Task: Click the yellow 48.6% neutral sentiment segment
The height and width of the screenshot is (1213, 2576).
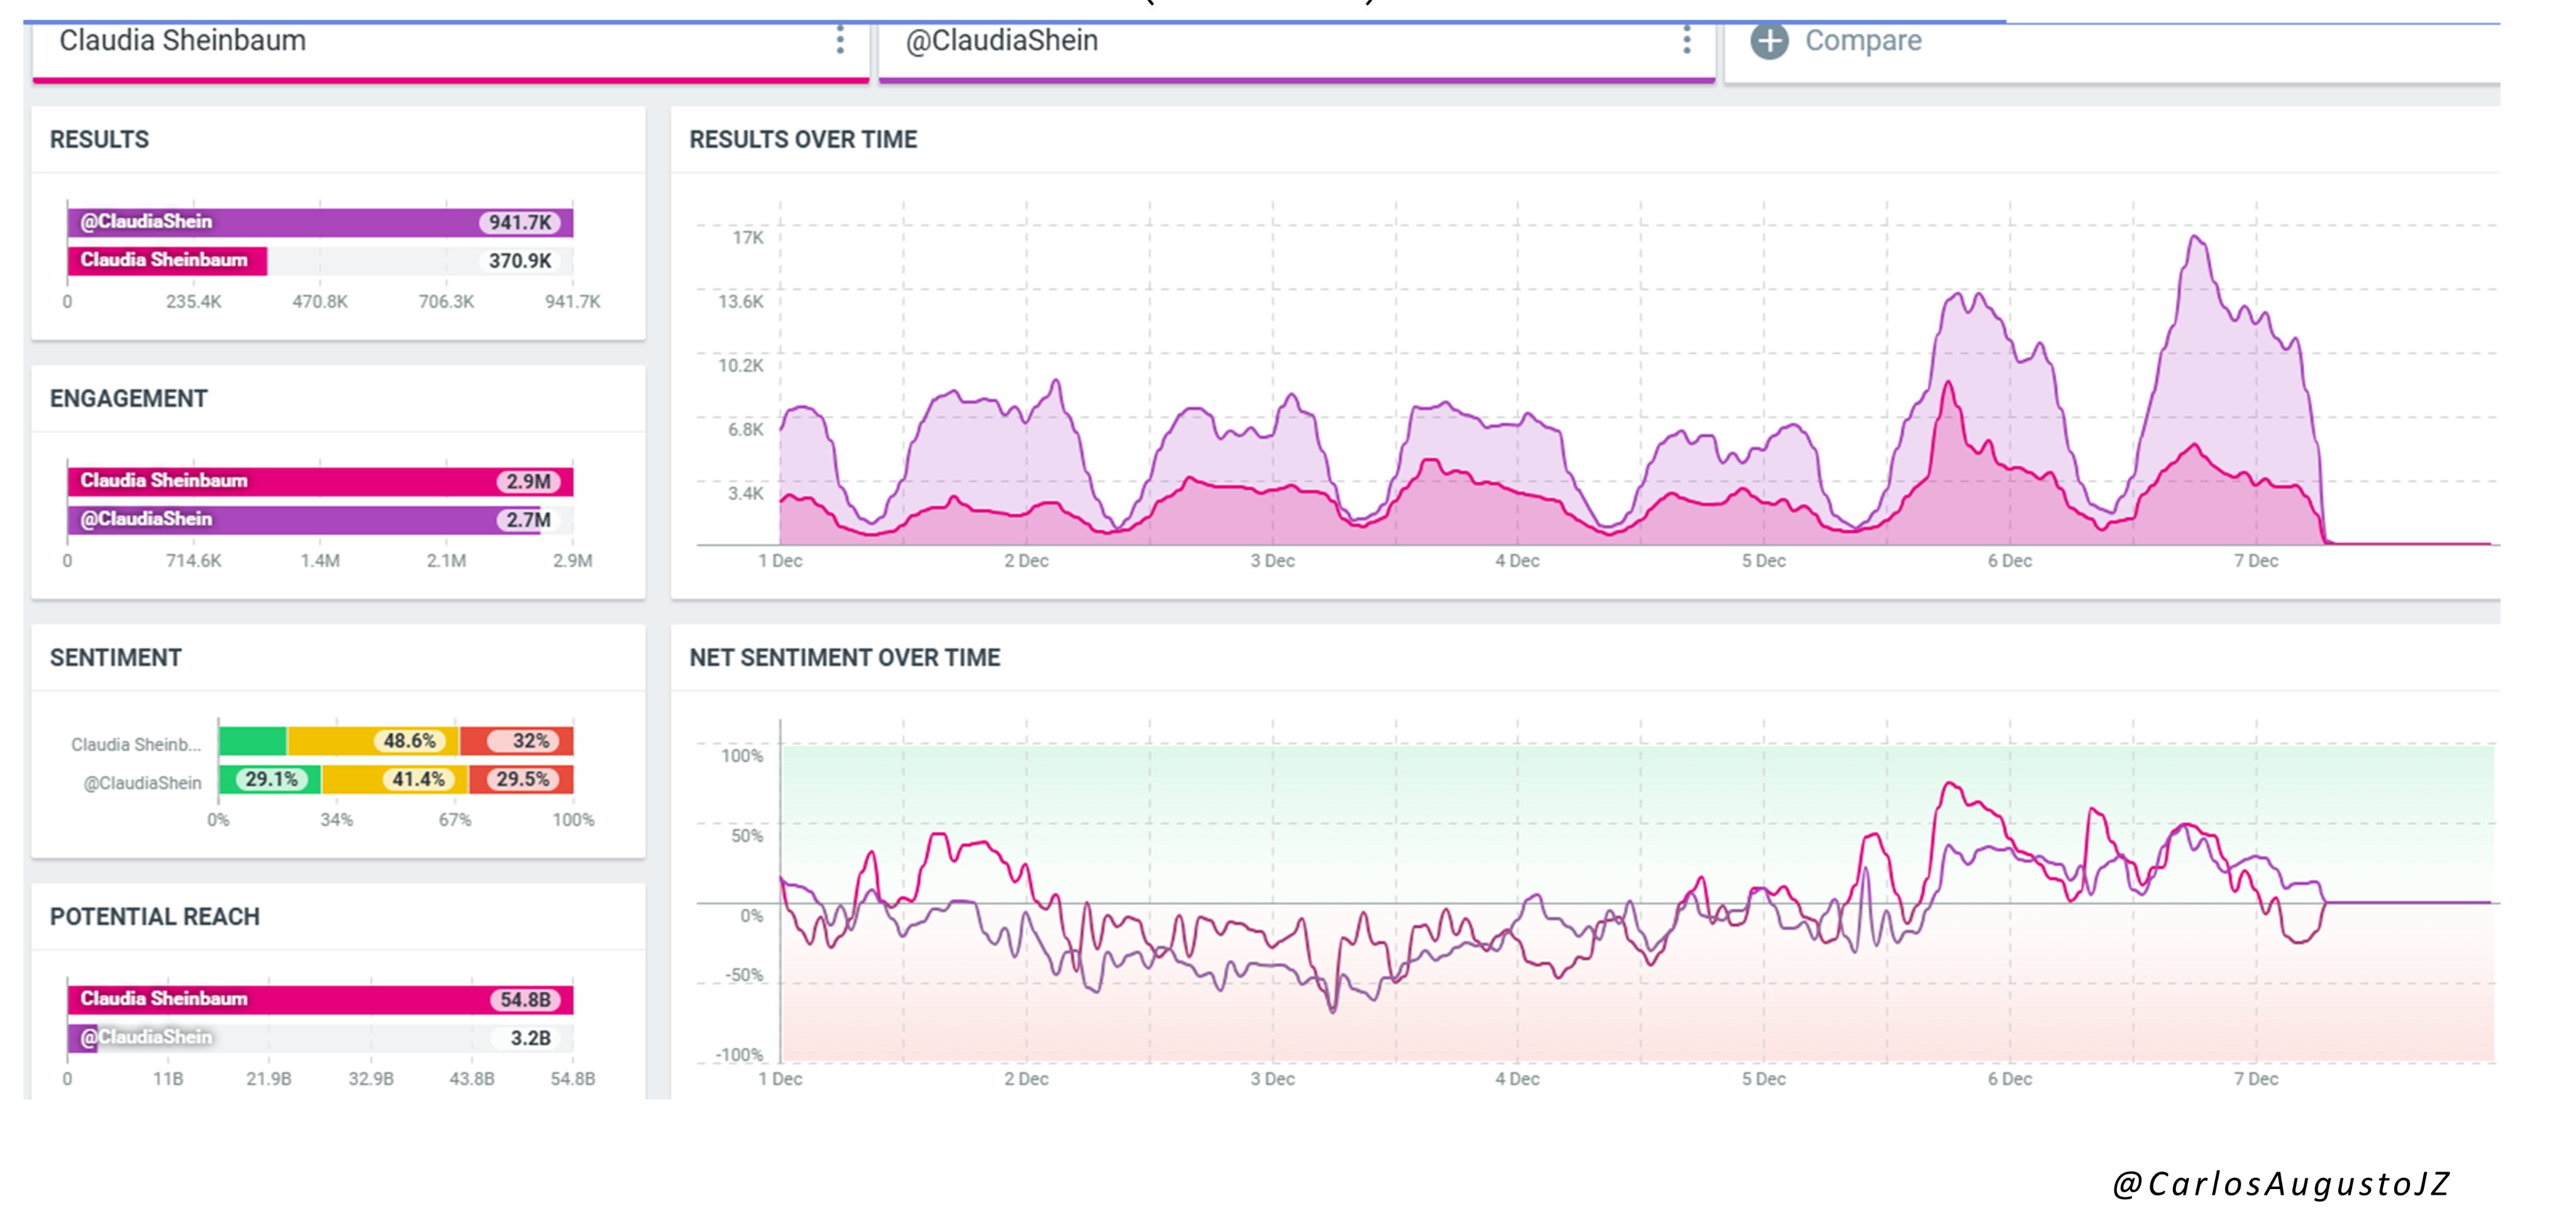Action: coord(373,741)
